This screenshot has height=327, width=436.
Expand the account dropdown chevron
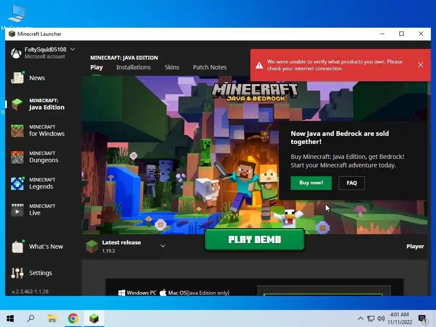click(72, 49)
